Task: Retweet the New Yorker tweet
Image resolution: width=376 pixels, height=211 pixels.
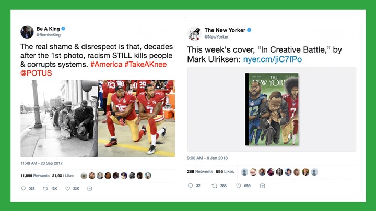Action: (215, 185)
